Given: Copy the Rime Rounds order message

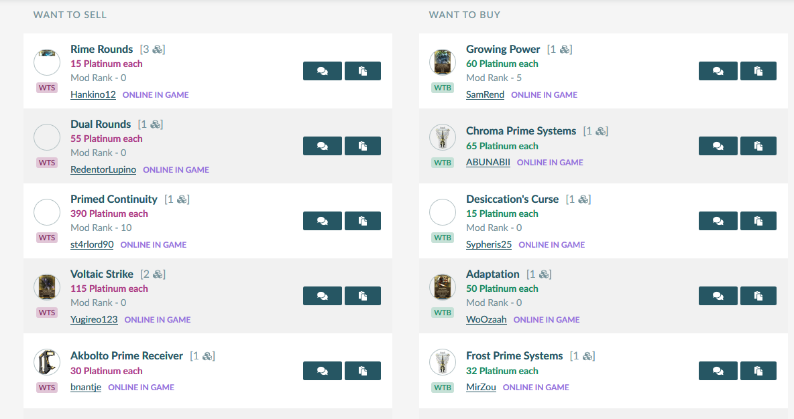Looking at the screenshot, I should [x=363, y=71].
